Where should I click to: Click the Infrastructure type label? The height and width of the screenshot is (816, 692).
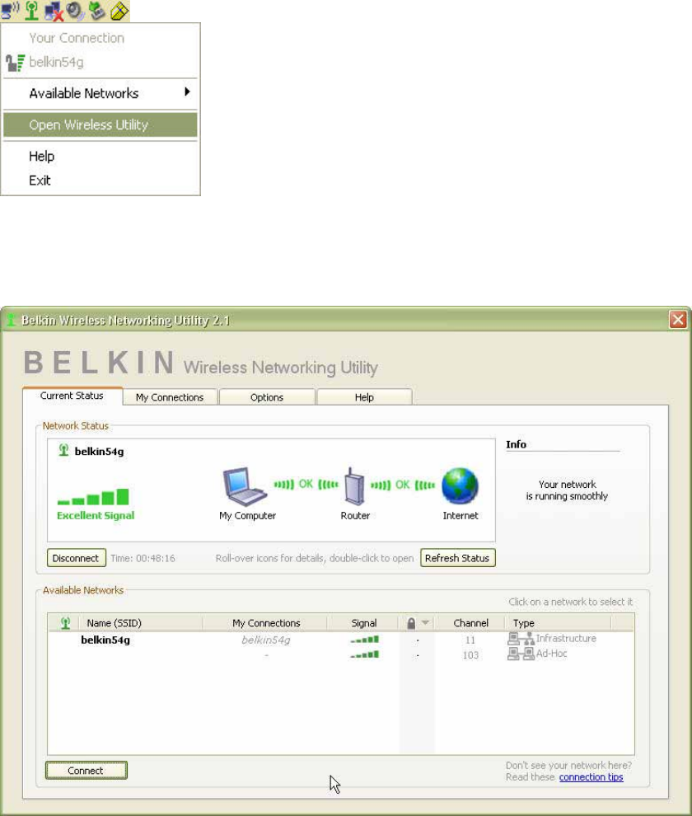(x=566, y=639)
